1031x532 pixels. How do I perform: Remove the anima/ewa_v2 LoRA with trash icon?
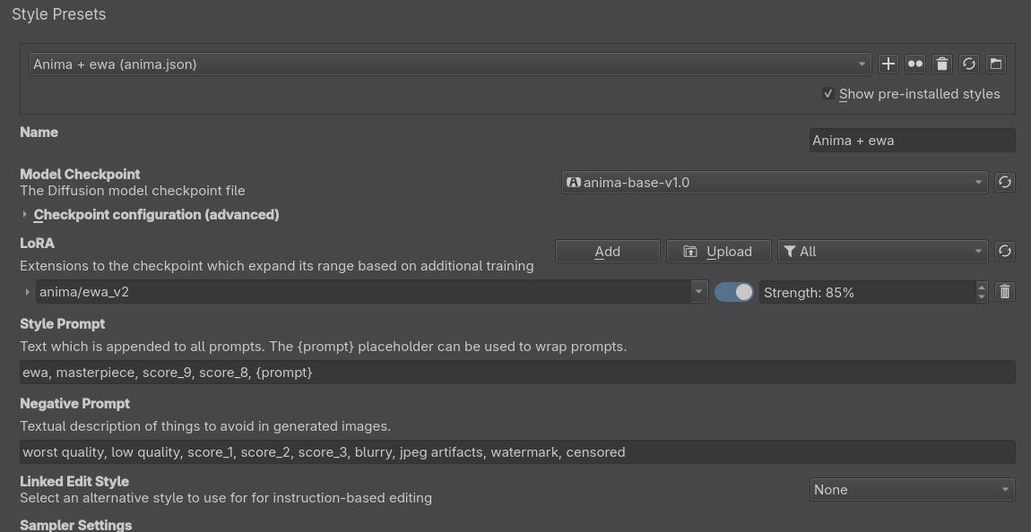(x=1004, y=292)
